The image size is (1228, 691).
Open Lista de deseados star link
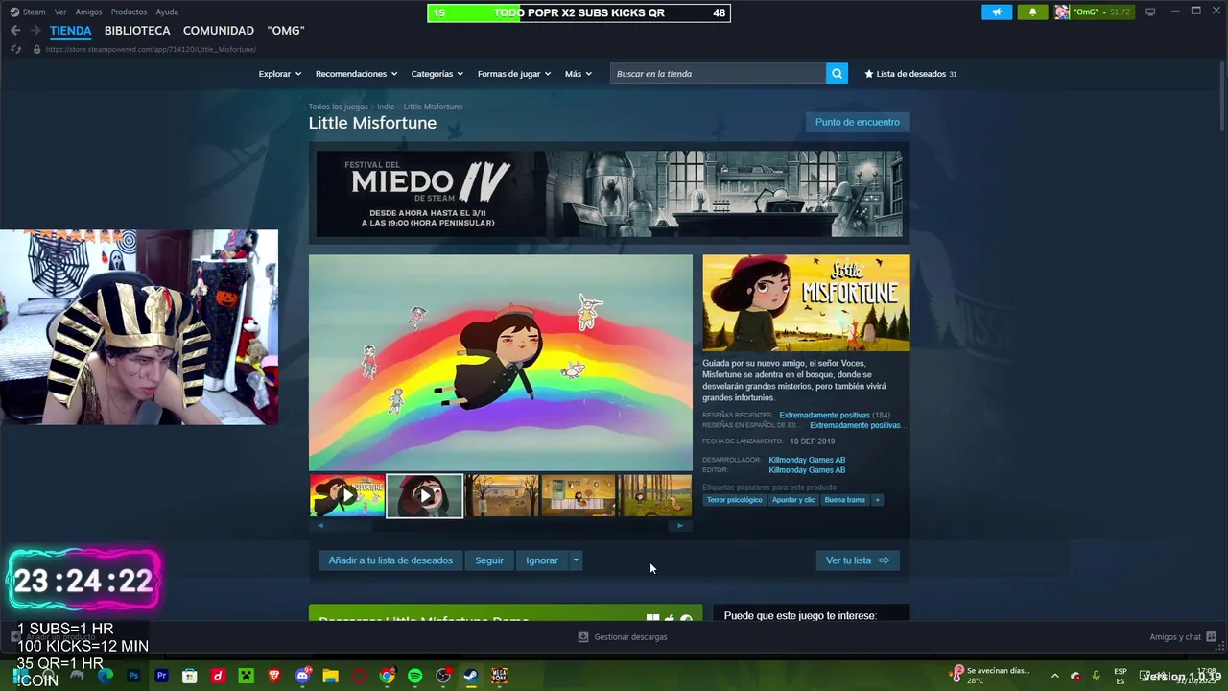pyautogui.click(x=910, y=74)
